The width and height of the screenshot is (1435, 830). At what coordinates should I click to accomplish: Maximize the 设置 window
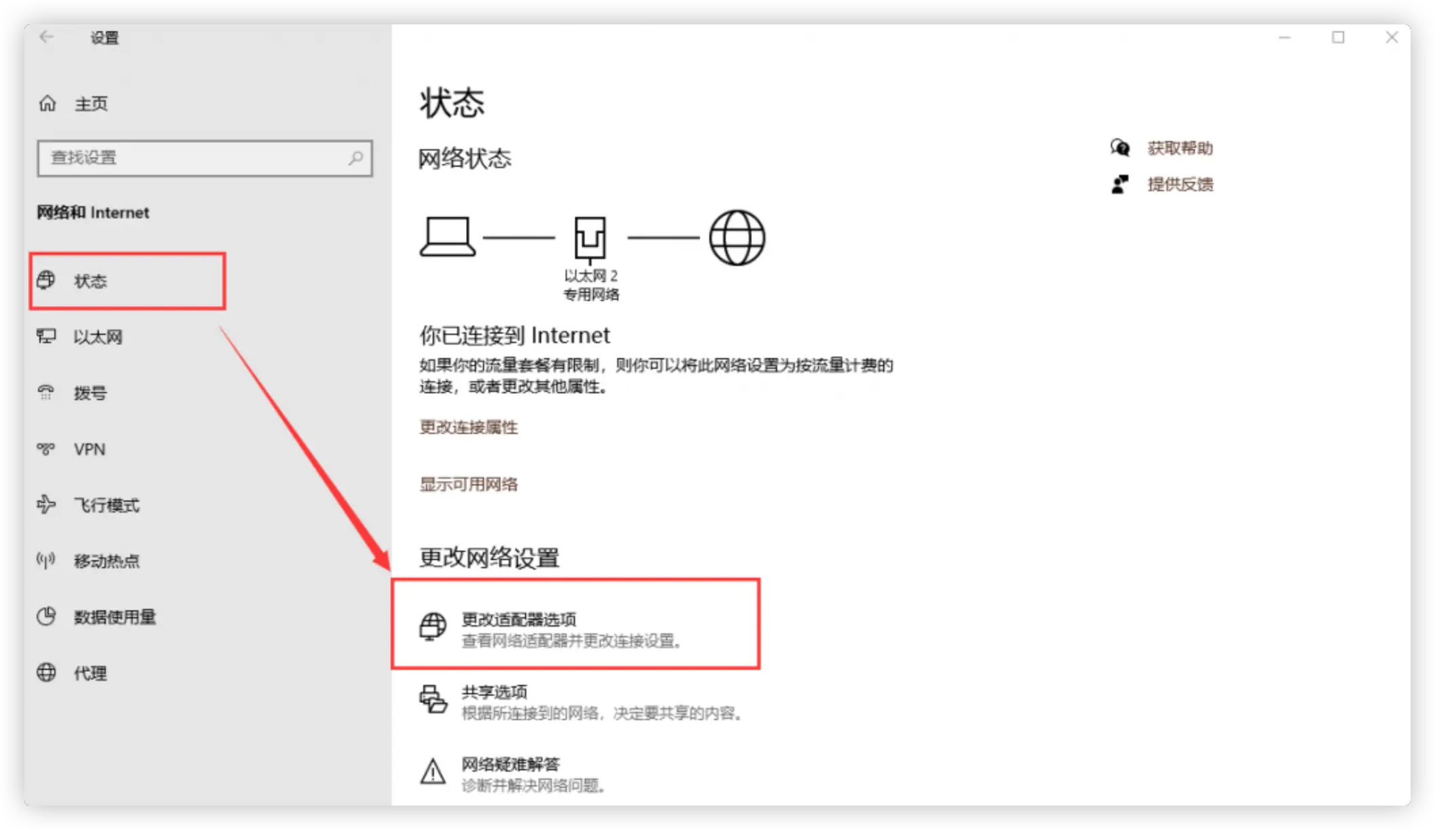(x=1338, y=37)
